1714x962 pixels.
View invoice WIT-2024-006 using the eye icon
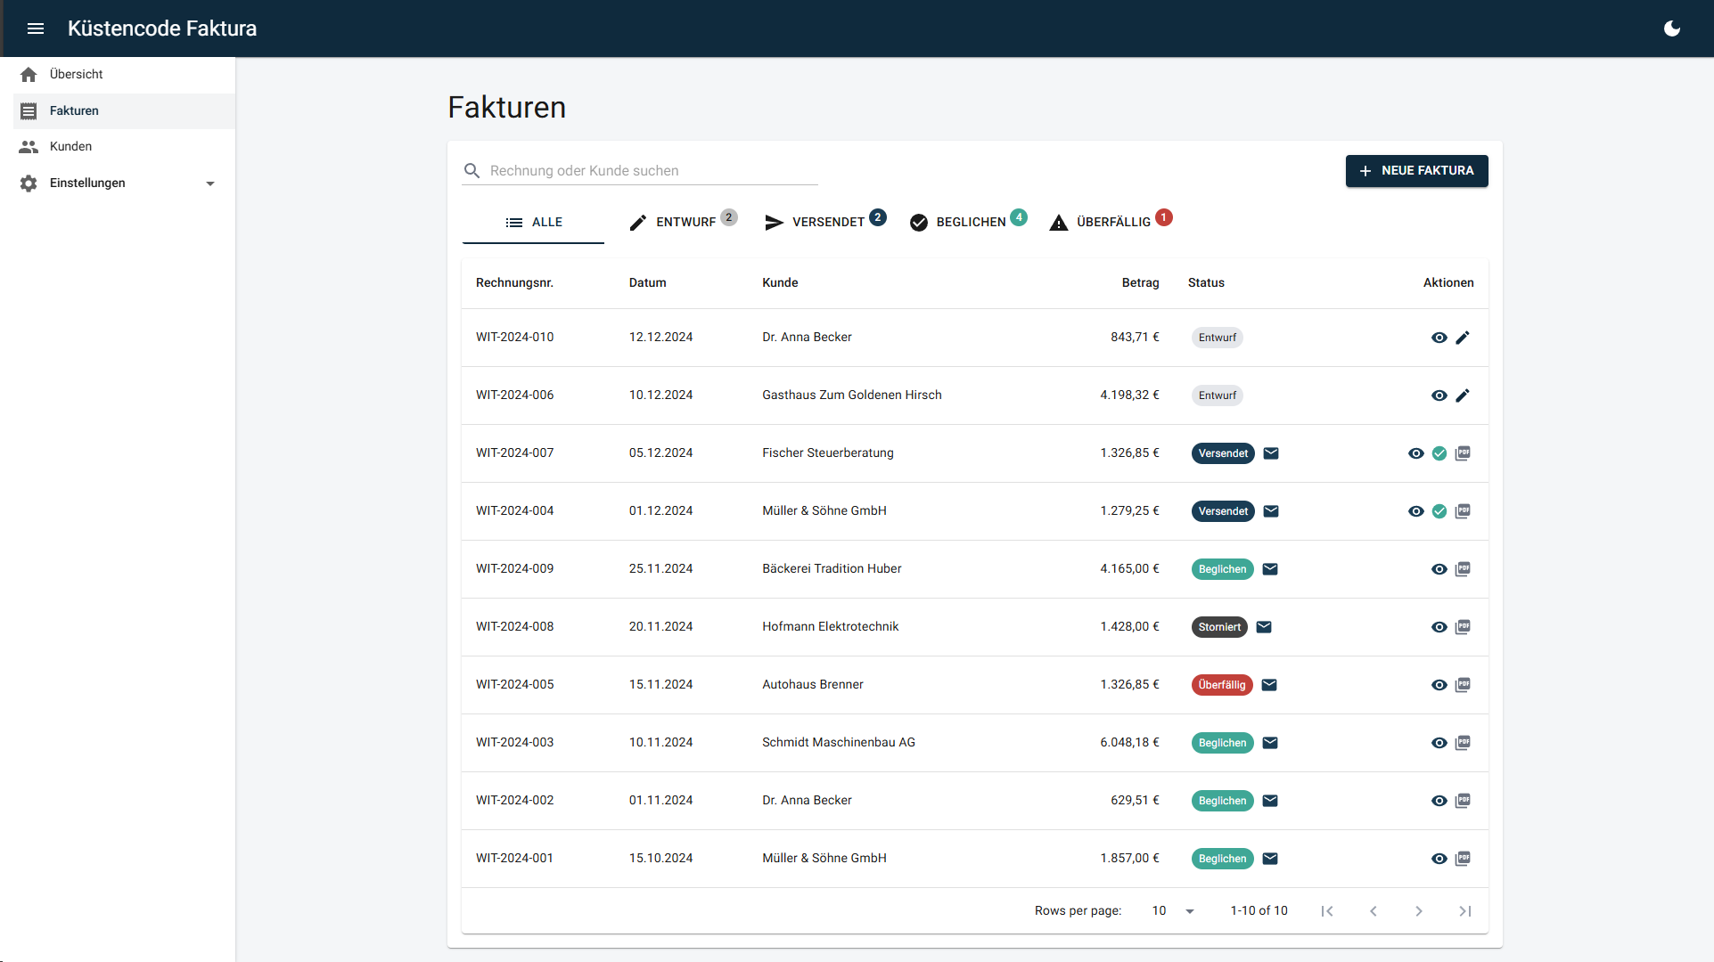[1439, 395]
